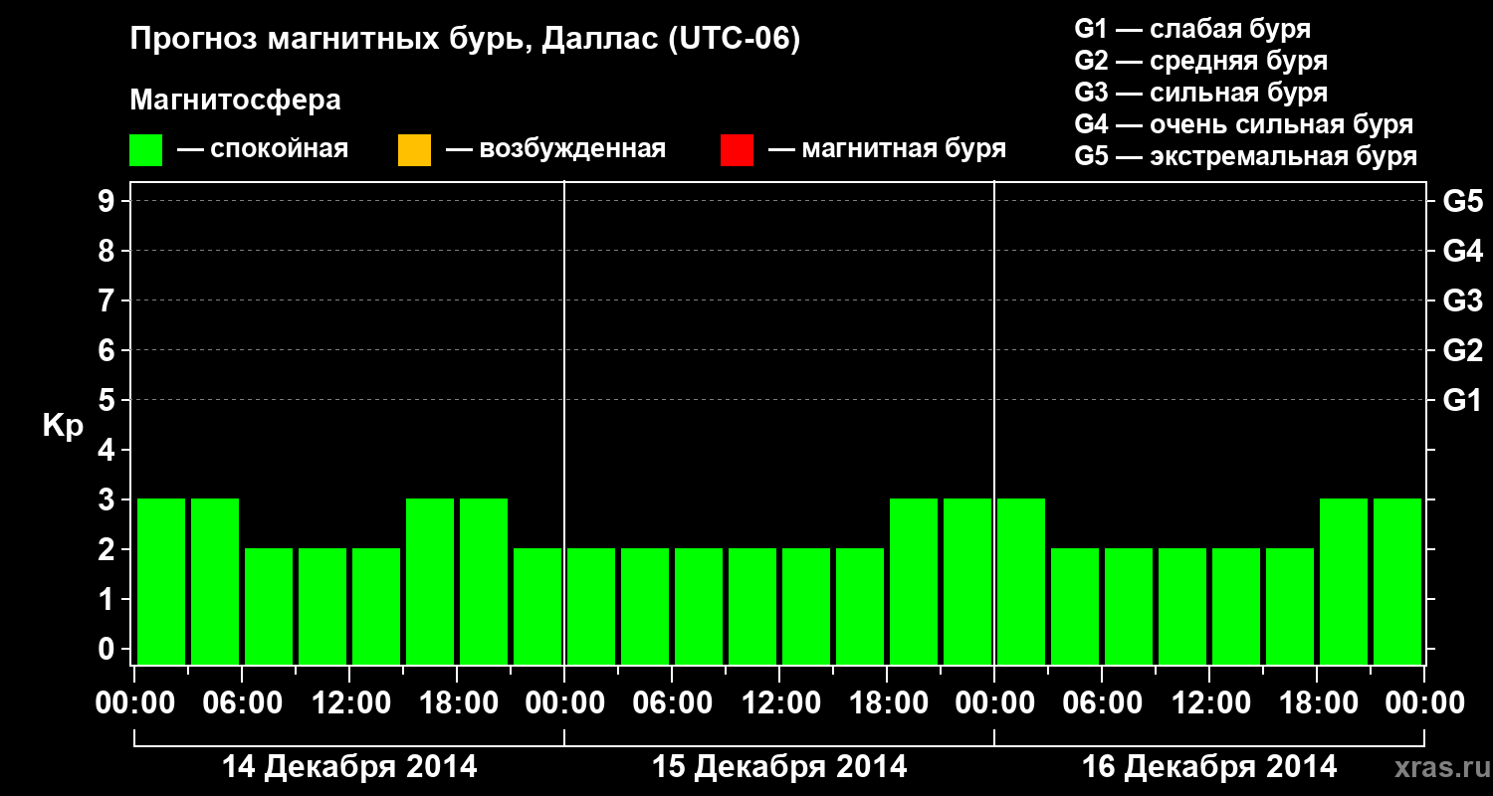Click the '5' value on Kp axis

[x=108, y=400]
